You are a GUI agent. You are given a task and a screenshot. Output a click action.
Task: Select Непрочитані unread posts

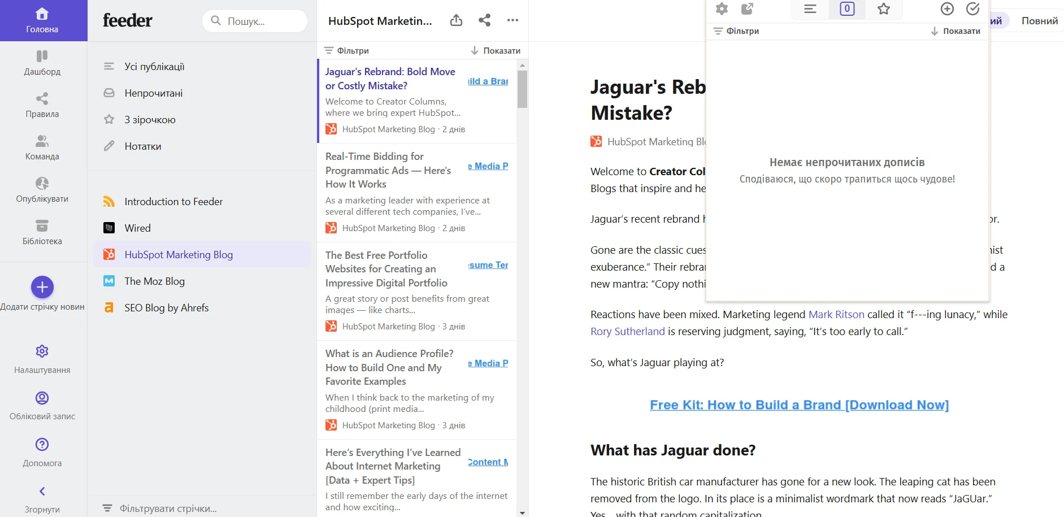(202, 93)
